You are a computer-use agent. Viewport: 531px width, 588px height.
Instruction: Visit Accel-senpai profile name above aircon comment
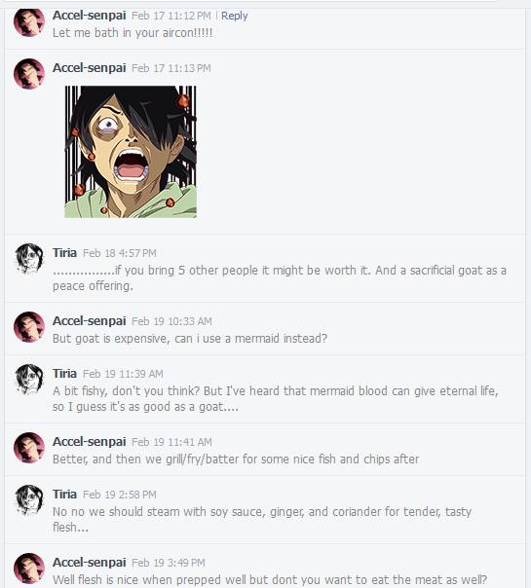pyautogui.click(x=90, y=16)
